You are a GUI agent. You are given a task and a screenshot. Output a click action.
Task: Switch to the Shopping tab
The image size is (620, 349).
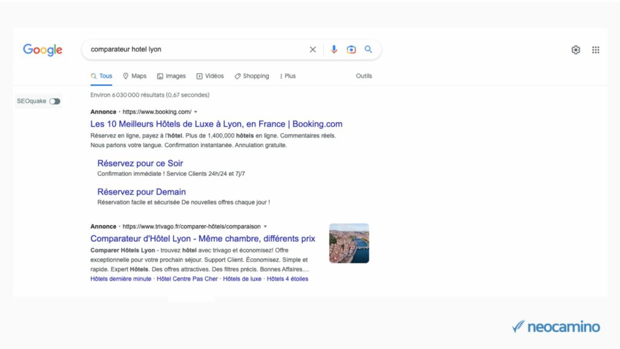tap(251, 76)
